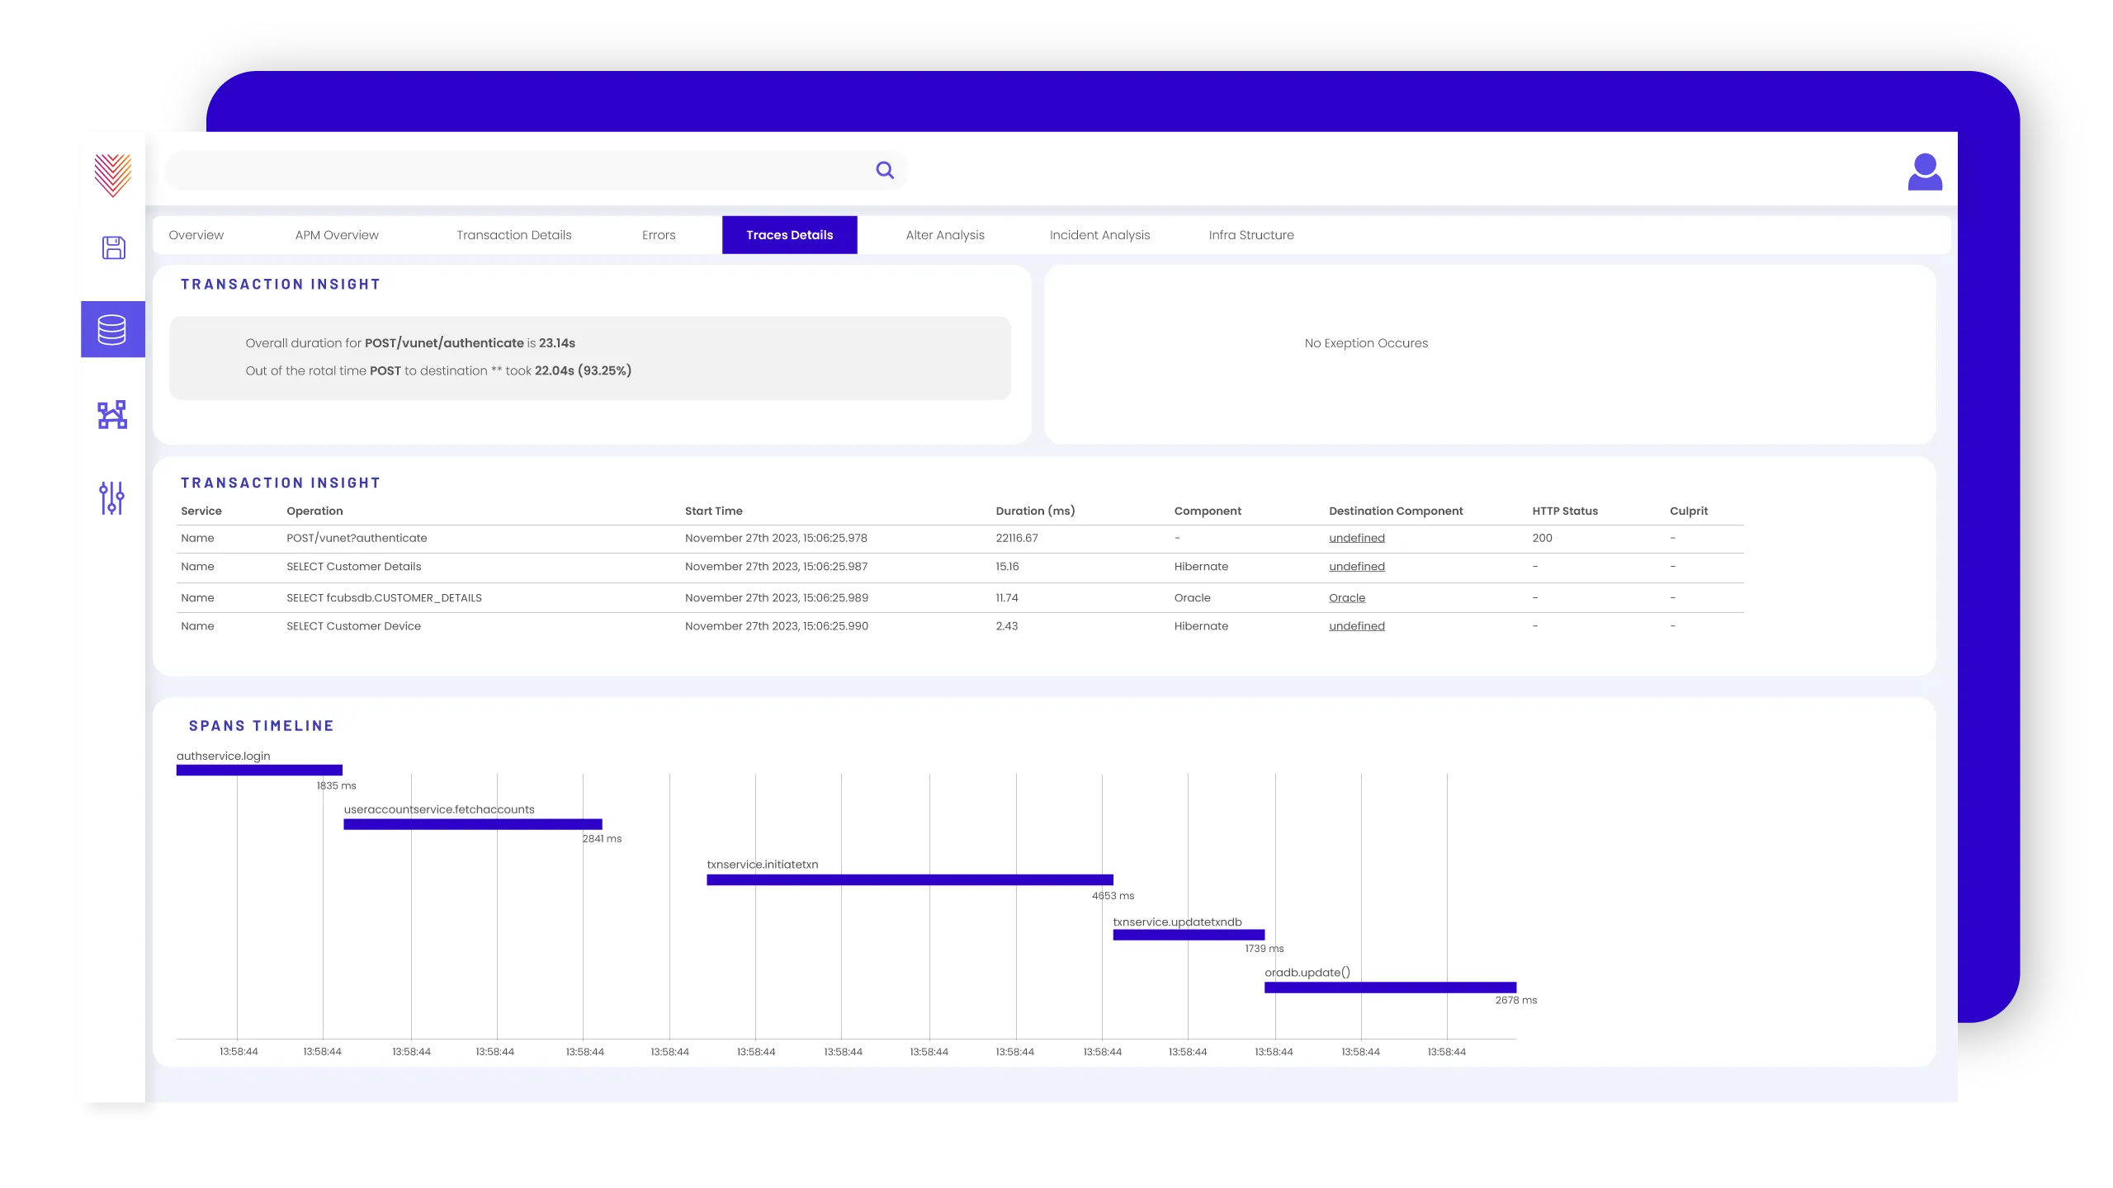Open the Alter Analysis tab
Image resolution: width=2113 pixels, height=1188 pixels.
pyautogui.click(x=945, y=235)
